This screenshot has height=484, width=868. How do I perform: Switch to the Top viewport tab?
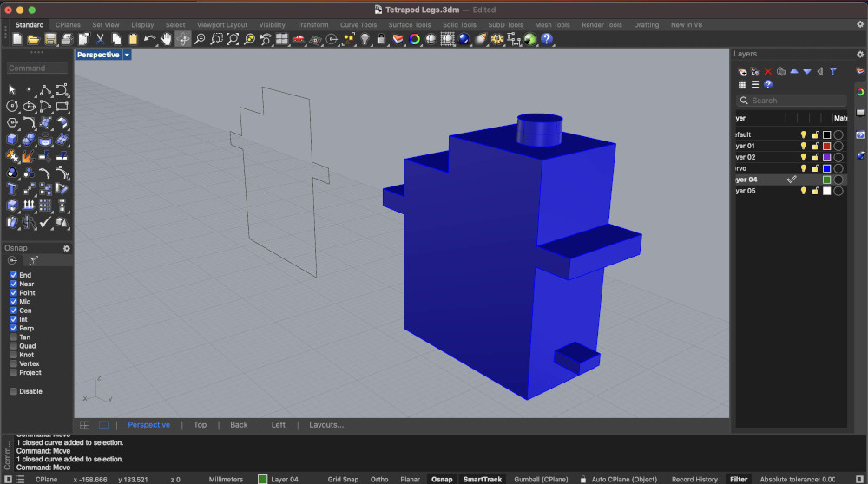200,425
